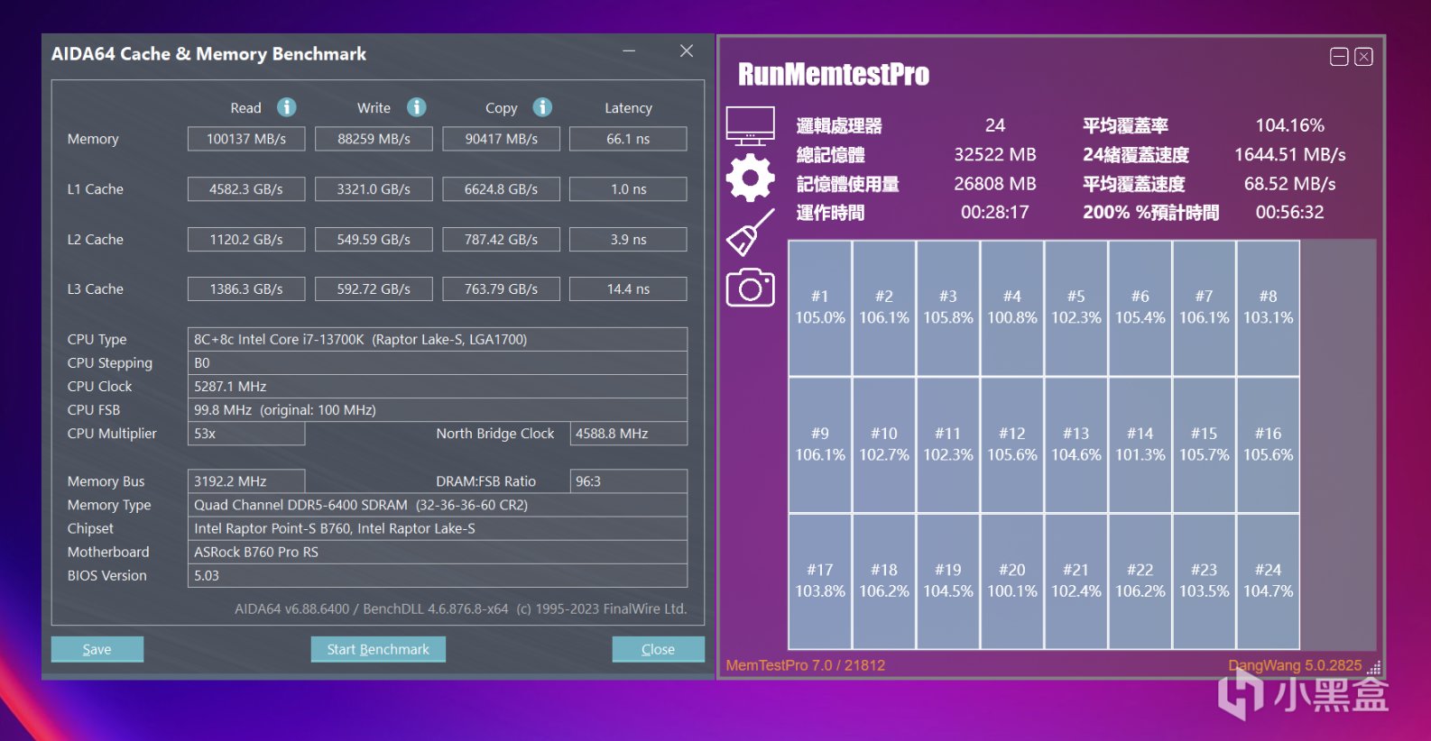
Task: Click the AIDA64 version text at the bottom
Action: [461, 609]
